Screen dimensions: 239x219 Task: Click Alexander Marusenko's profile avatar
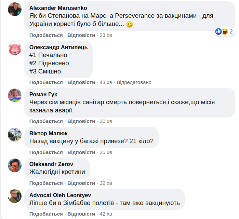click(15, 9)
